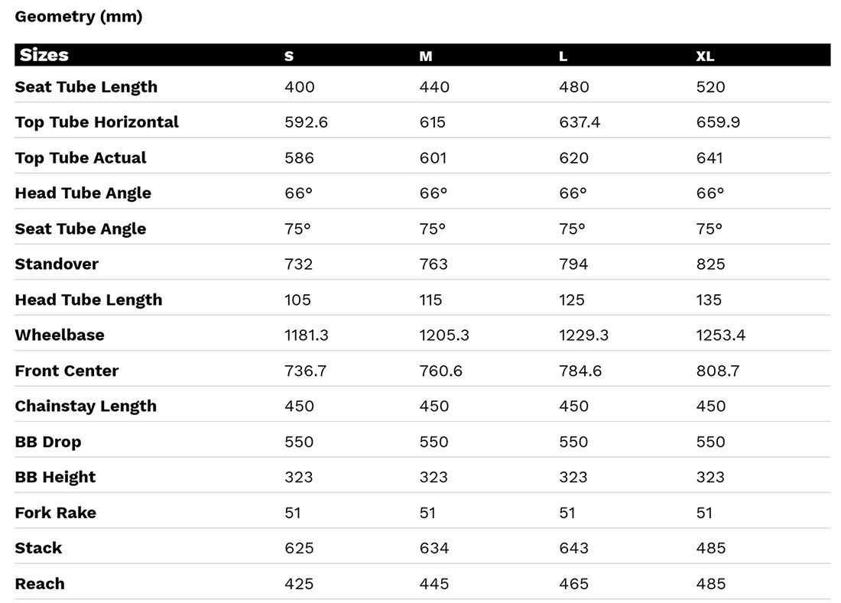Click the S size column header
Image resolution: width=841 pixels, height=603 pixels.
pos(289,57)
